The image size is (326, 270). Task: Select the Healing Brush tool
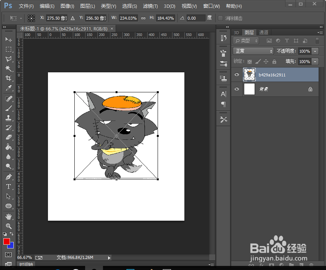click(x=9, y=99)
